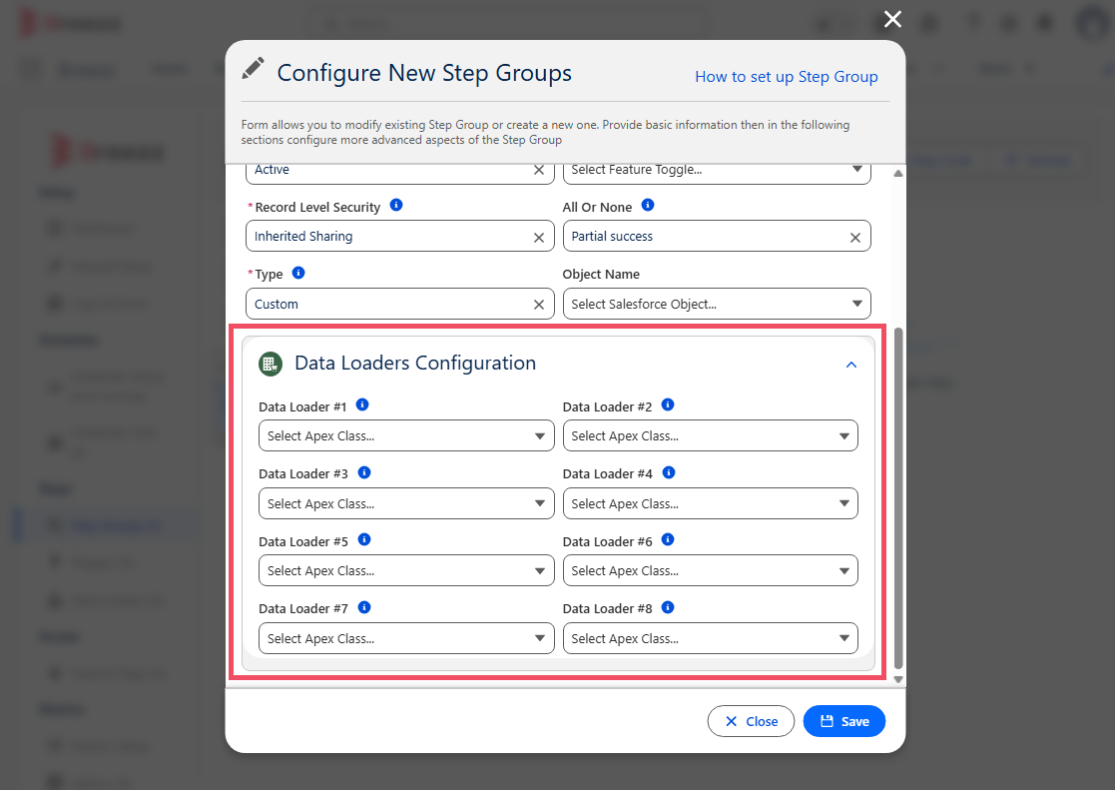Viewport: 1115px width, 790px height.
Task: Click the Close button
Action: coord(751,721)
